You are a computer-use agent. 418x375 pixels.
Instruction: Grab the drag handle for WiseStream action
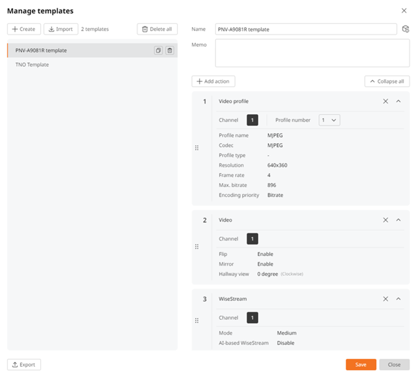pyautogui.click(x=197, y=321)
